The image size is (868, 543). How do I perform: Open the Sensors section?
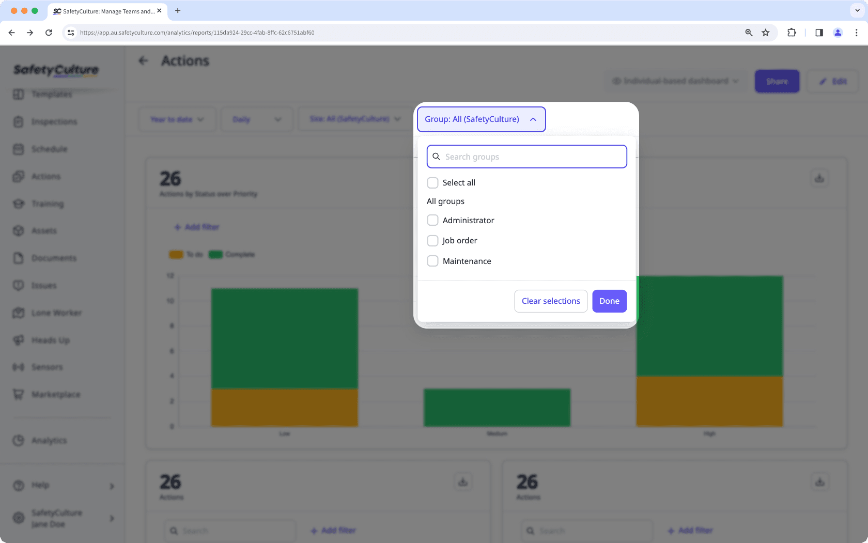[48, 367]
